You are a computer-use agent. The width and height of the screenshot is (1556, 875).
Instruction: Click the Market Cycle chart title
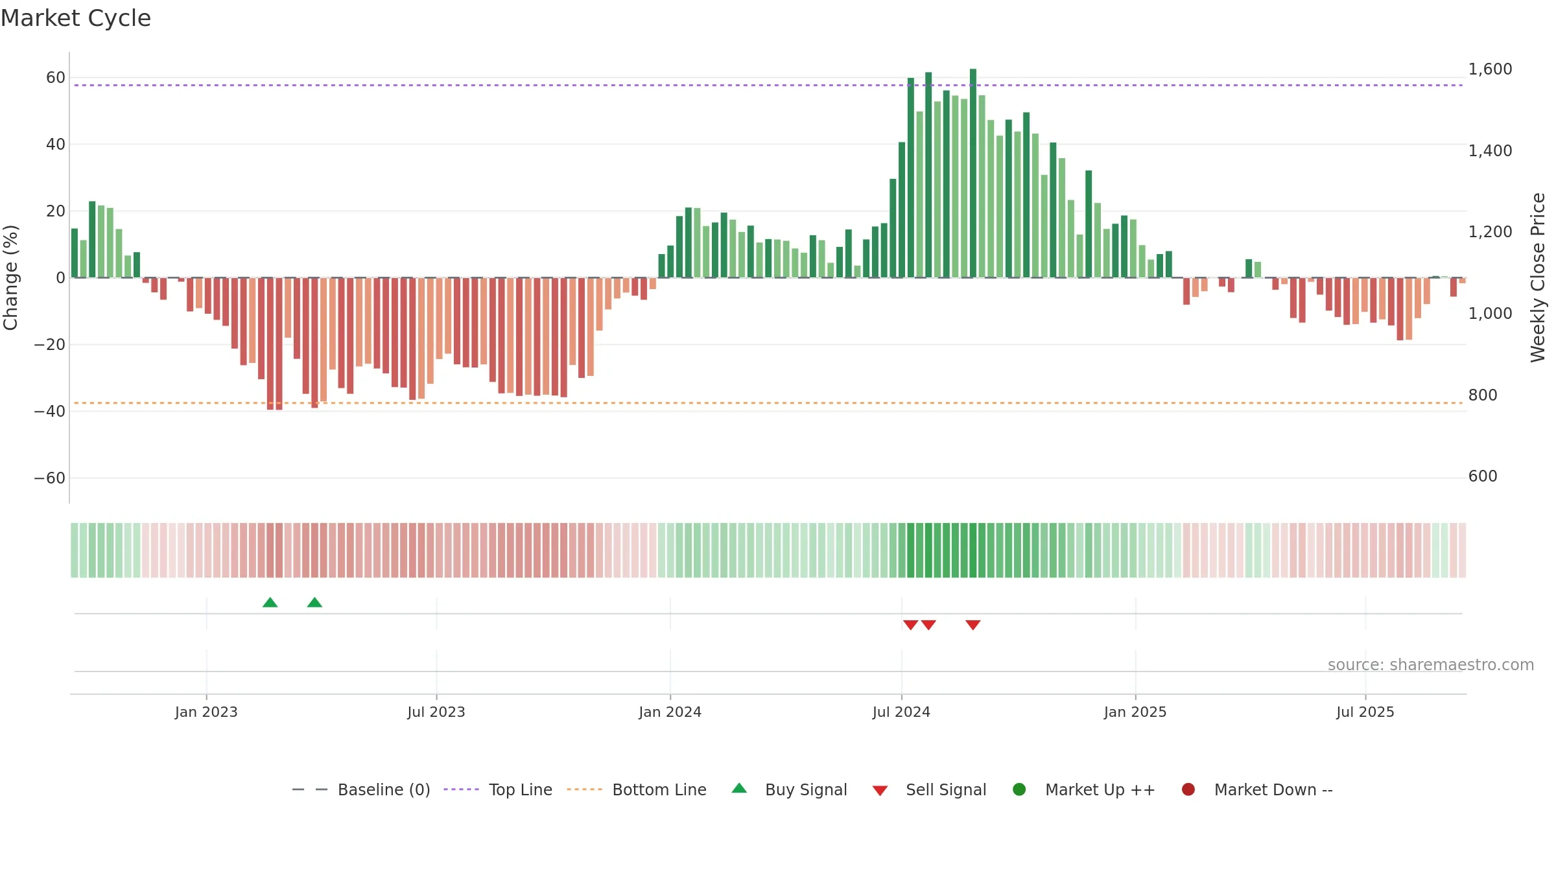point(76,18)
